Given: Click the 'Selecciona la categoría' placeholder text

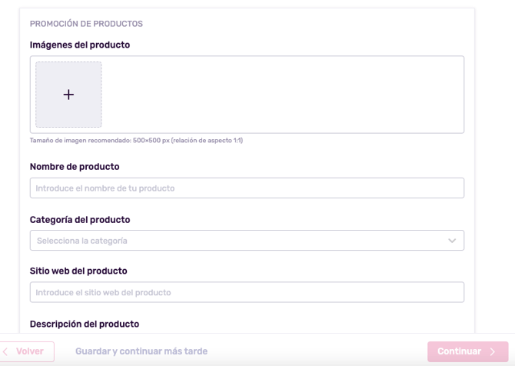Looking at the screenshot, I should tap(82, 241).
